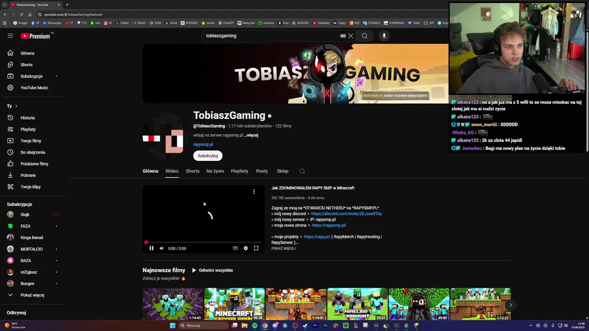Switch to the Wideo channel tab
The image size is (589, 331).
172,171
